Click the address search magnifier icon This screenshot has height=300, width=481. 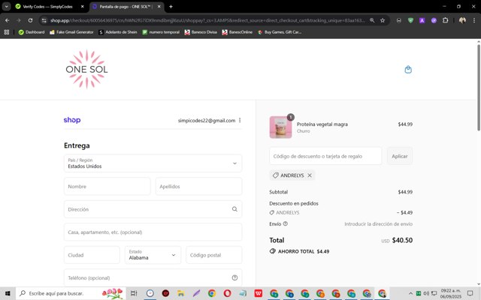234,209
